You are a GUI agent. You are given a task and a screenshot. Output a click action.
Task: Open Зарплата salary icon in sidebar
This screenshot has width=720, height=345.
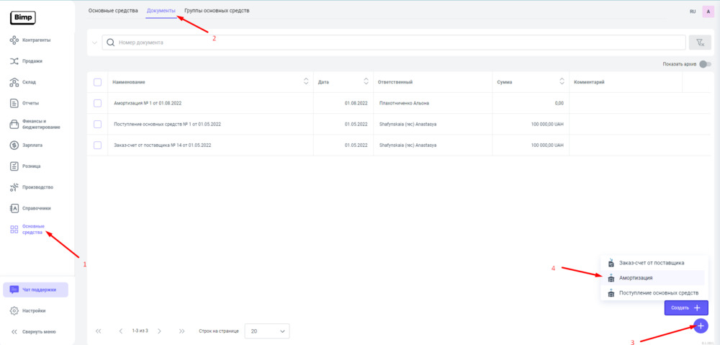(x=14, y=145)
